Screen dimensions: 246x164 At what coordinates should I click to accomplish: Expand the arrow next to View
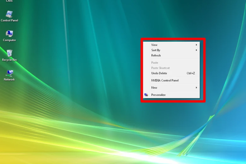pyautogui.click(x=196, y=45)
